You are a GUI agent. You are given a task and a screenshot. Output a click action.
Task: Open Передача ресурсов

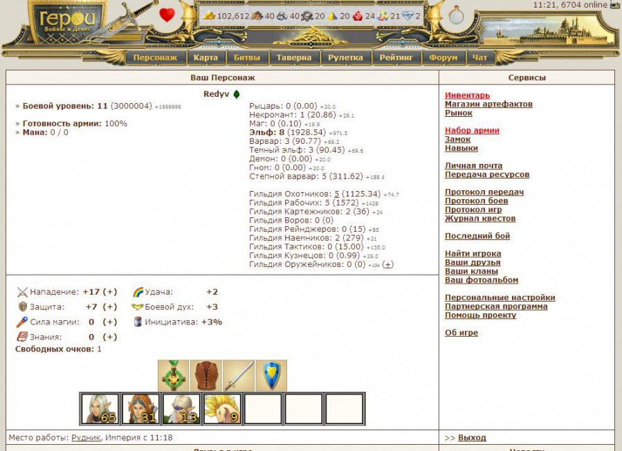click(x=487, y=174)
